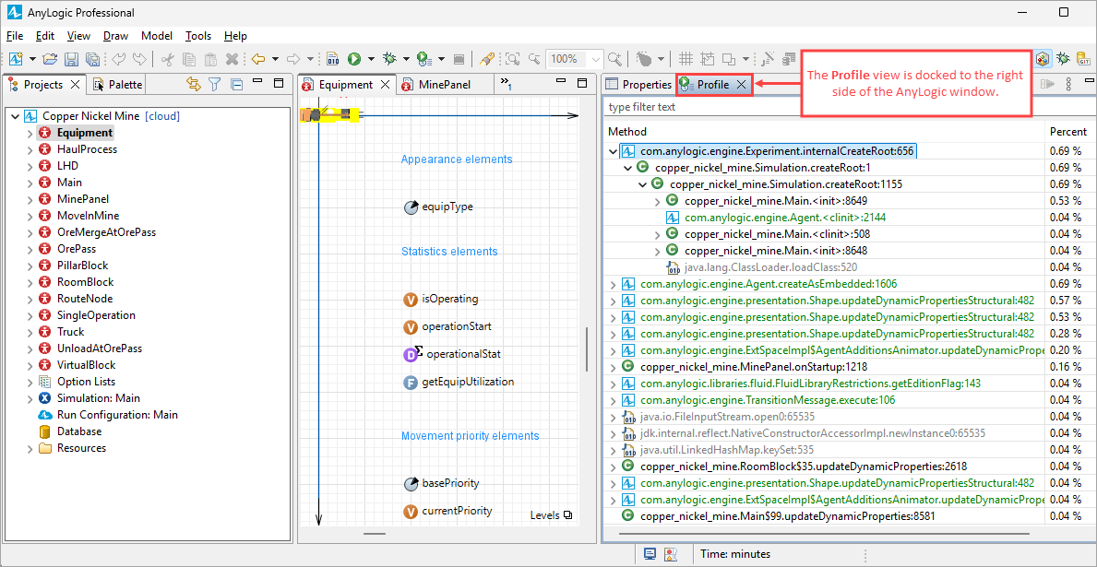
Task: Select the Database item
Action: pyautogui.click(x=79, y=431)
